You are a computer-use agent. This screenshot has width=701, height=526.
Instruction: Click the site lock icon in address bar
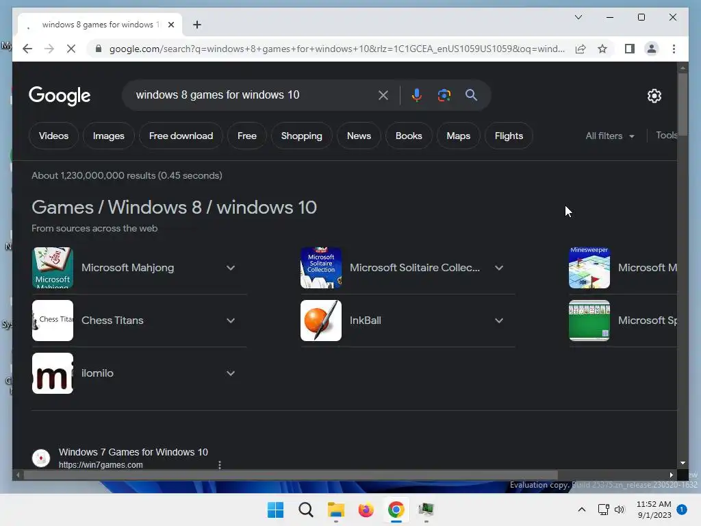99,49
